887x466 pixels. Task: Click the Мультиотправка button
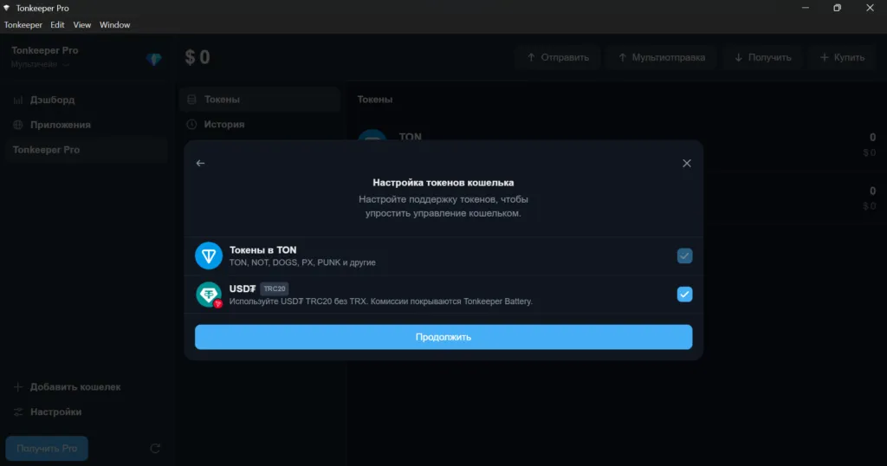pos(661,58)
